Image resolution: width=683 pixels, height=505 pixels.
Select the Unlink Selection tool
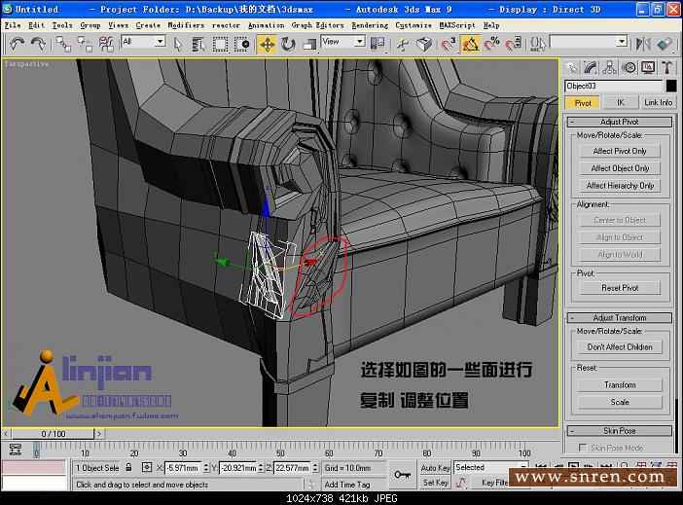(85, 44)
